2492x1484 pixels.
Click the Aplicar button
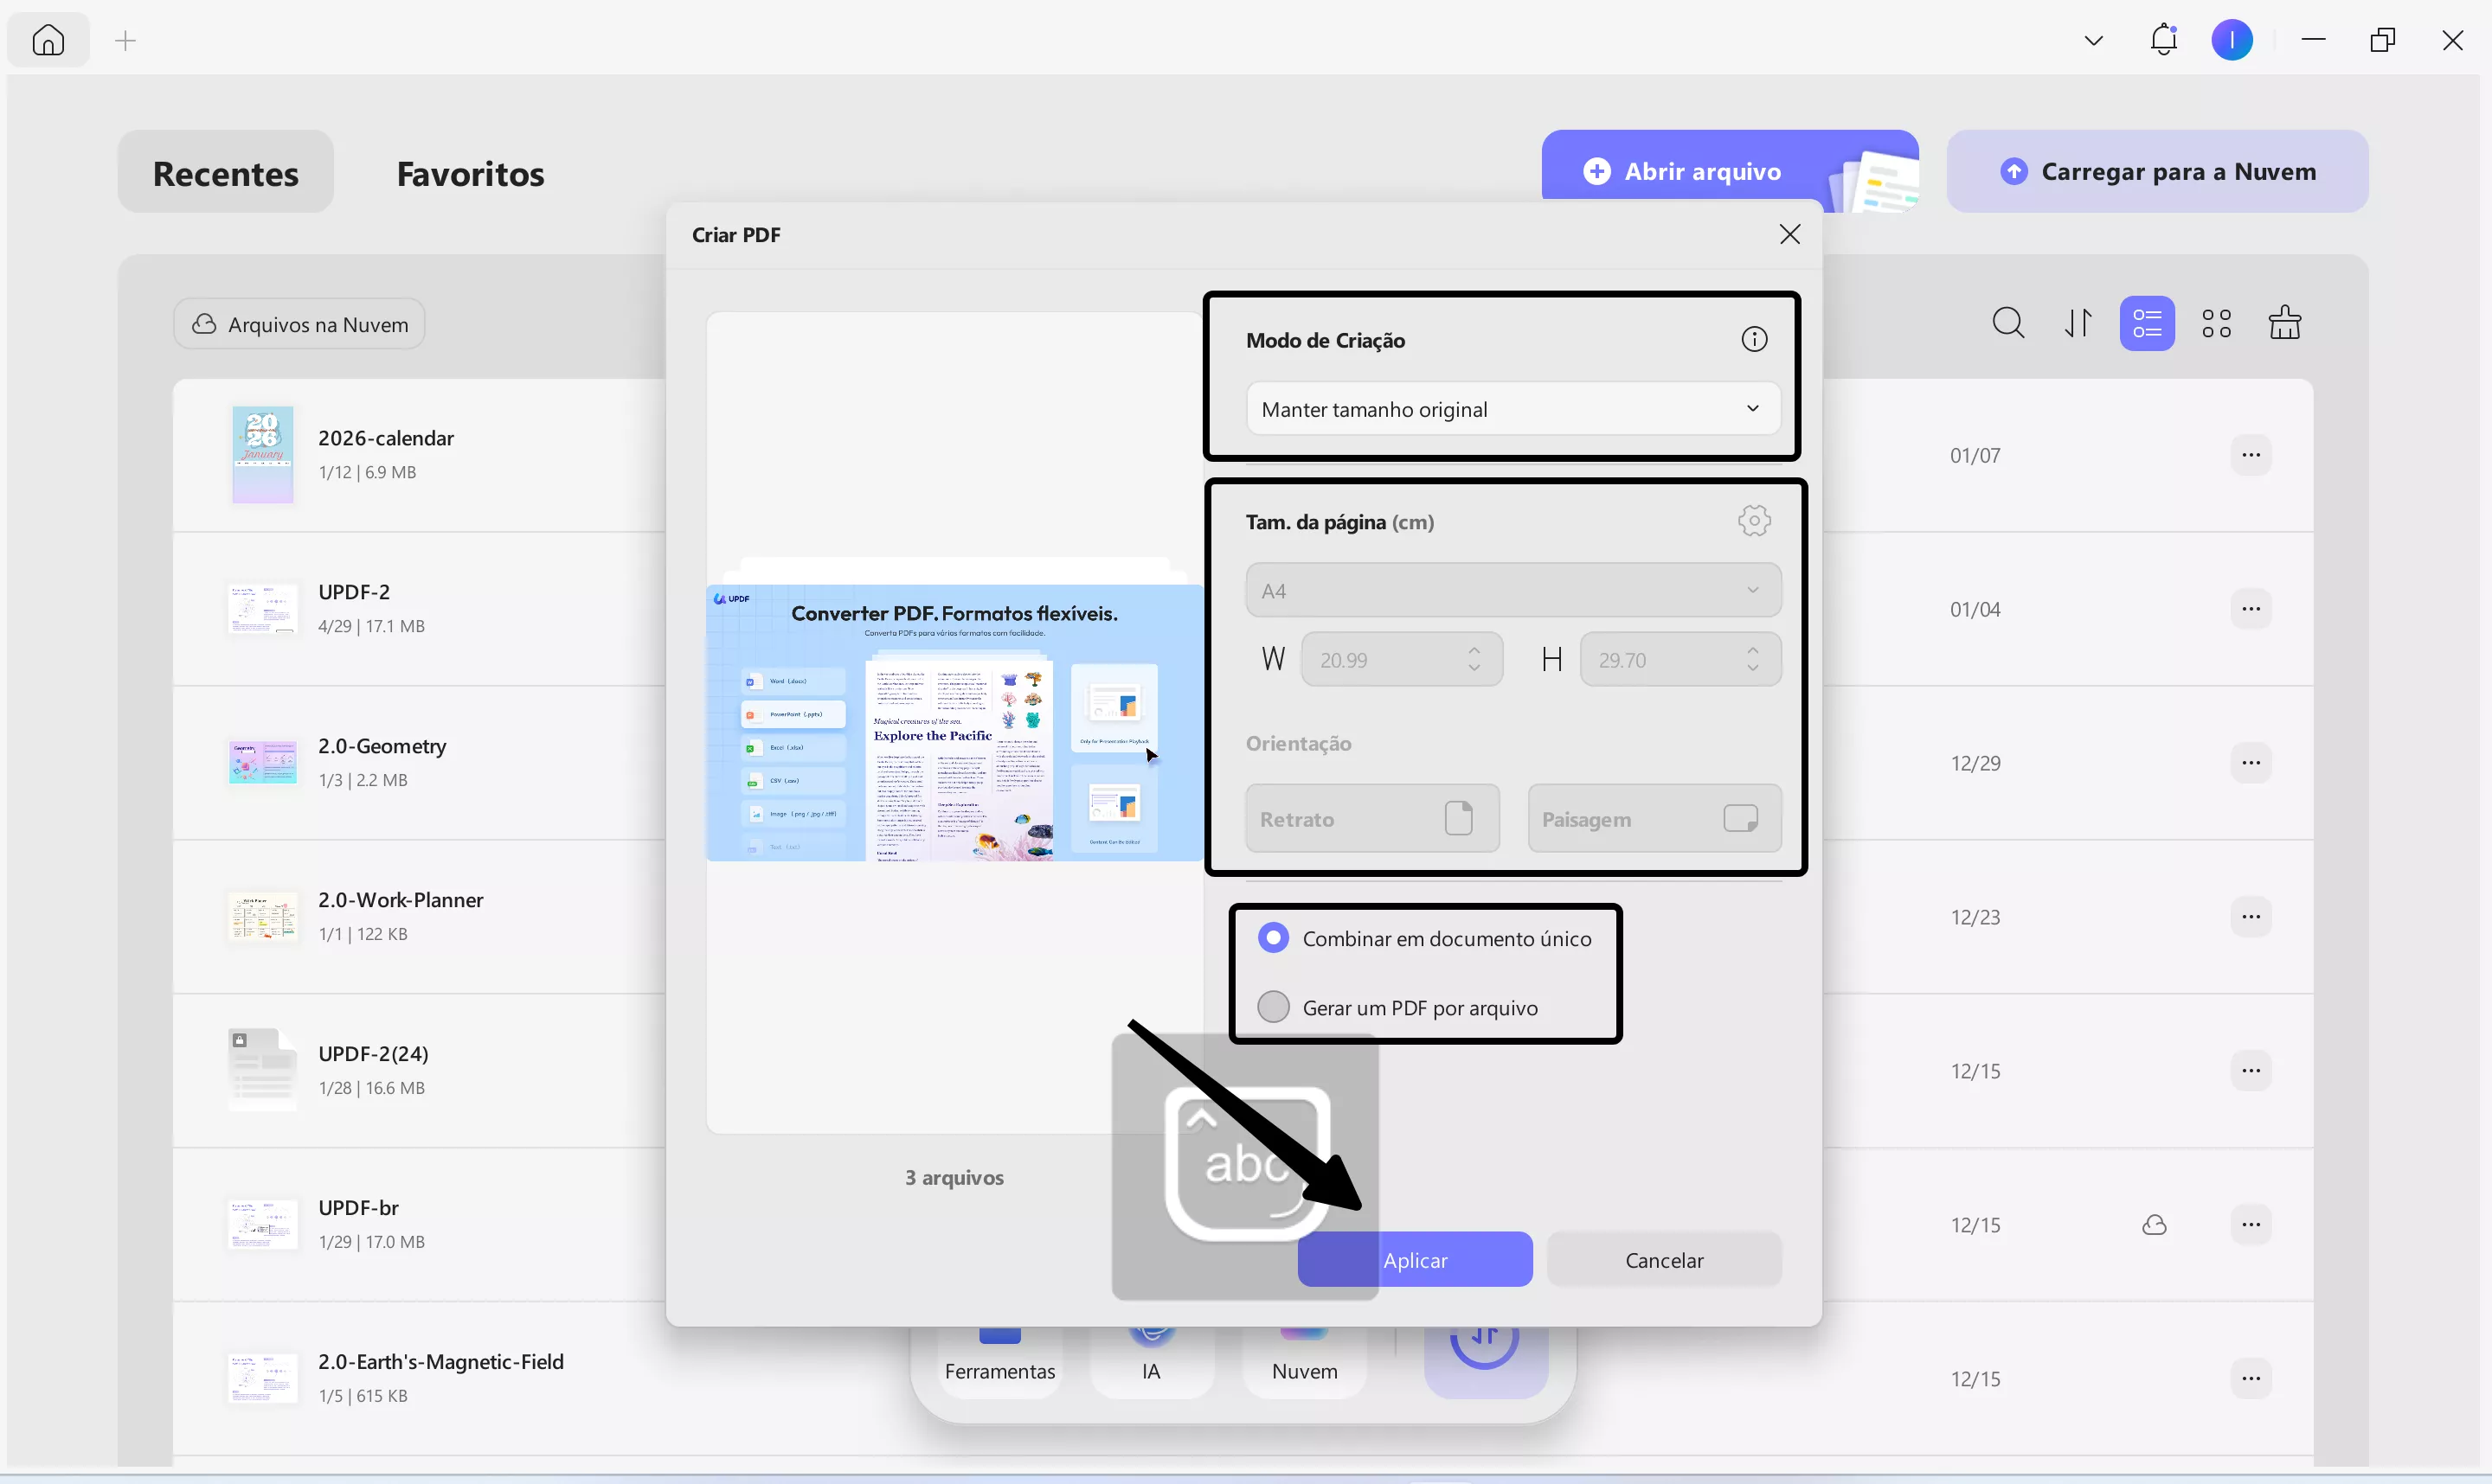pos(1415,1259)
